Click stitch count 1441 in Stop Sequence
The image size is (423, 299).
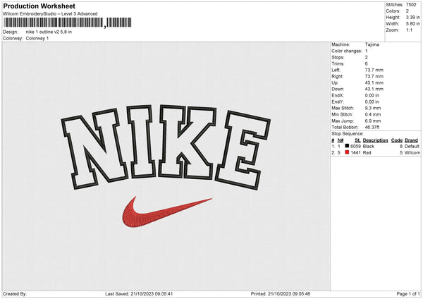coord(355,153)
